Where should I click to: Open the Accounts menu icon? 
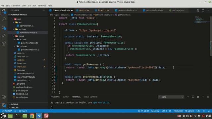tap(4, 97)
